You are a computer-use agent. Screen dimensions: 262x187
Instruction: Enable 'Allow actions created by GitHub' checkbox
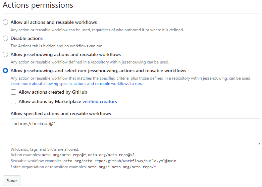point(13,92)
